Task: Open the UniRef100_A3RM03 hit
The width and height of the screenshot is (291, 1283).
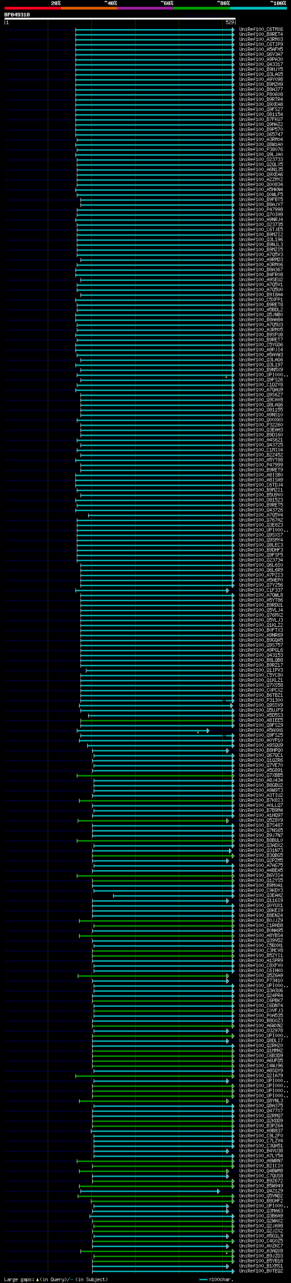Action: 261,39
